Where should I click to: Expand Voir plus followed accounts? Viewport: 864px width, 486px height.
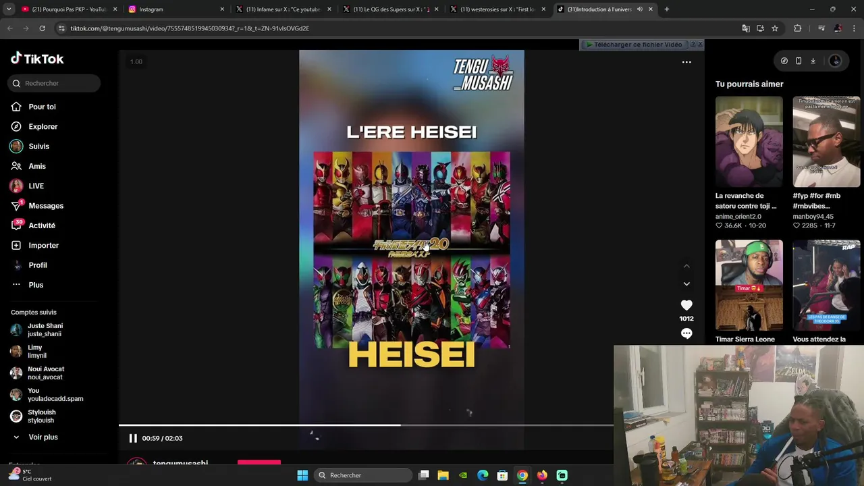[x=43, y=437]
